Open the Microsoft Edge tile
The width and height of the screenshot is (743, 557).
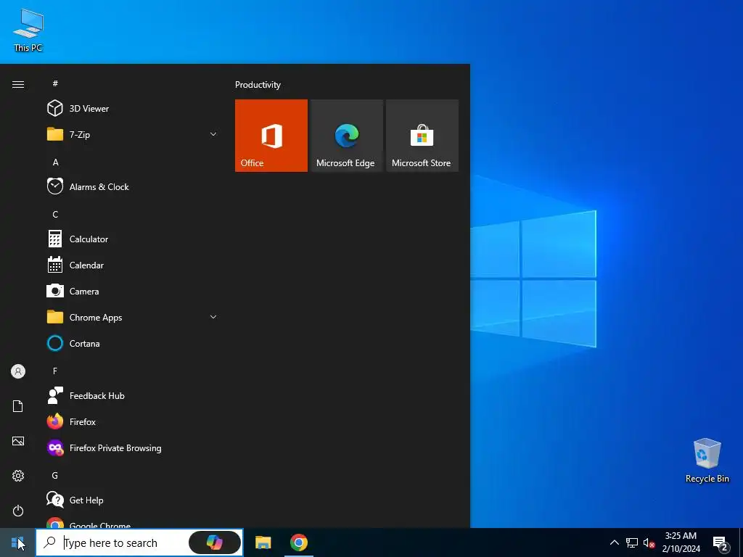click(346, 136)
